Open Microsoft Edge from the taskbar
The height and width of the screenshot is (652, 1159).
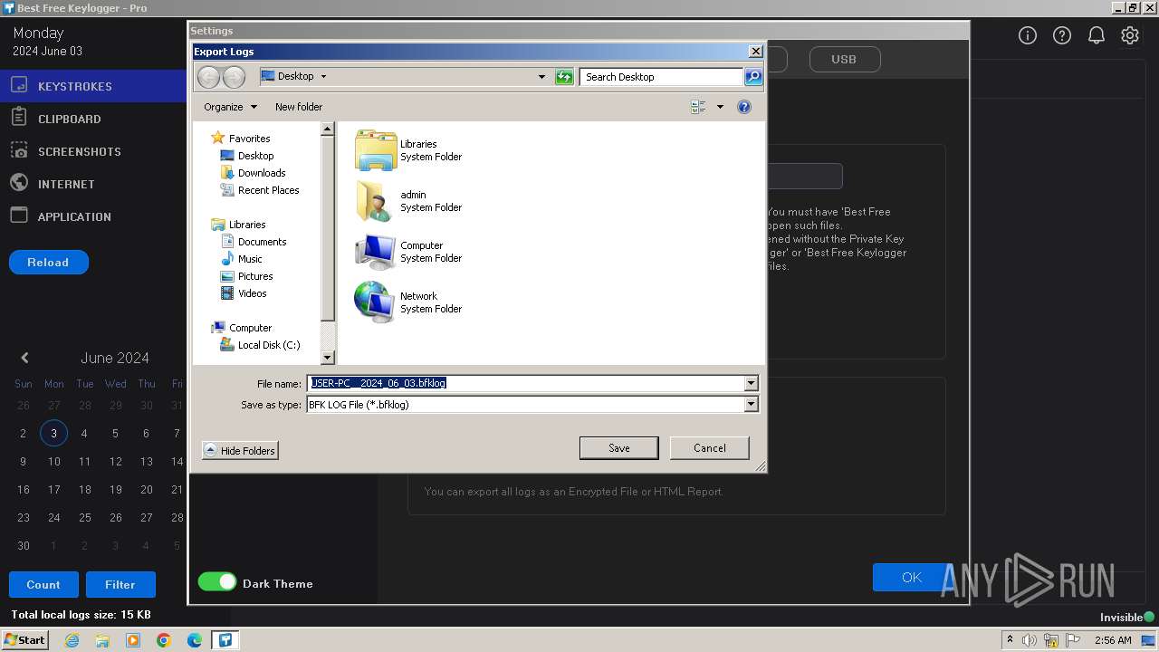tap(195, 640)
